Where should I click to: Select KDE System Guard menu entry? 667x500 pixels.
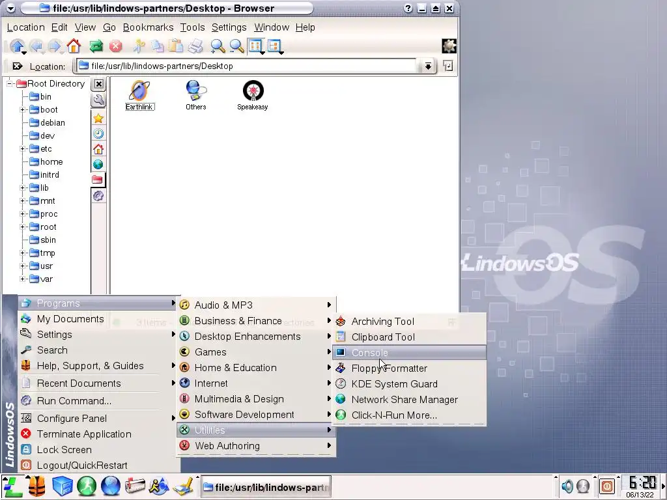click(x=410, y=384)
